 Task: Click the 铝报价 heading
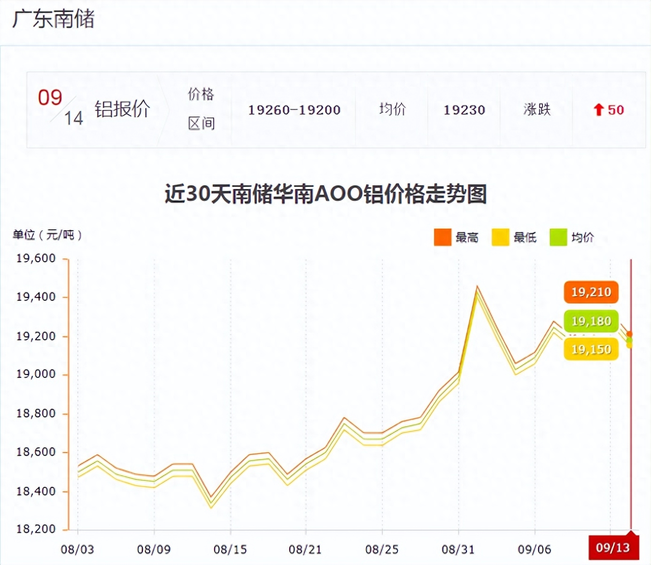pyautogui.click(x=123, y=109)
